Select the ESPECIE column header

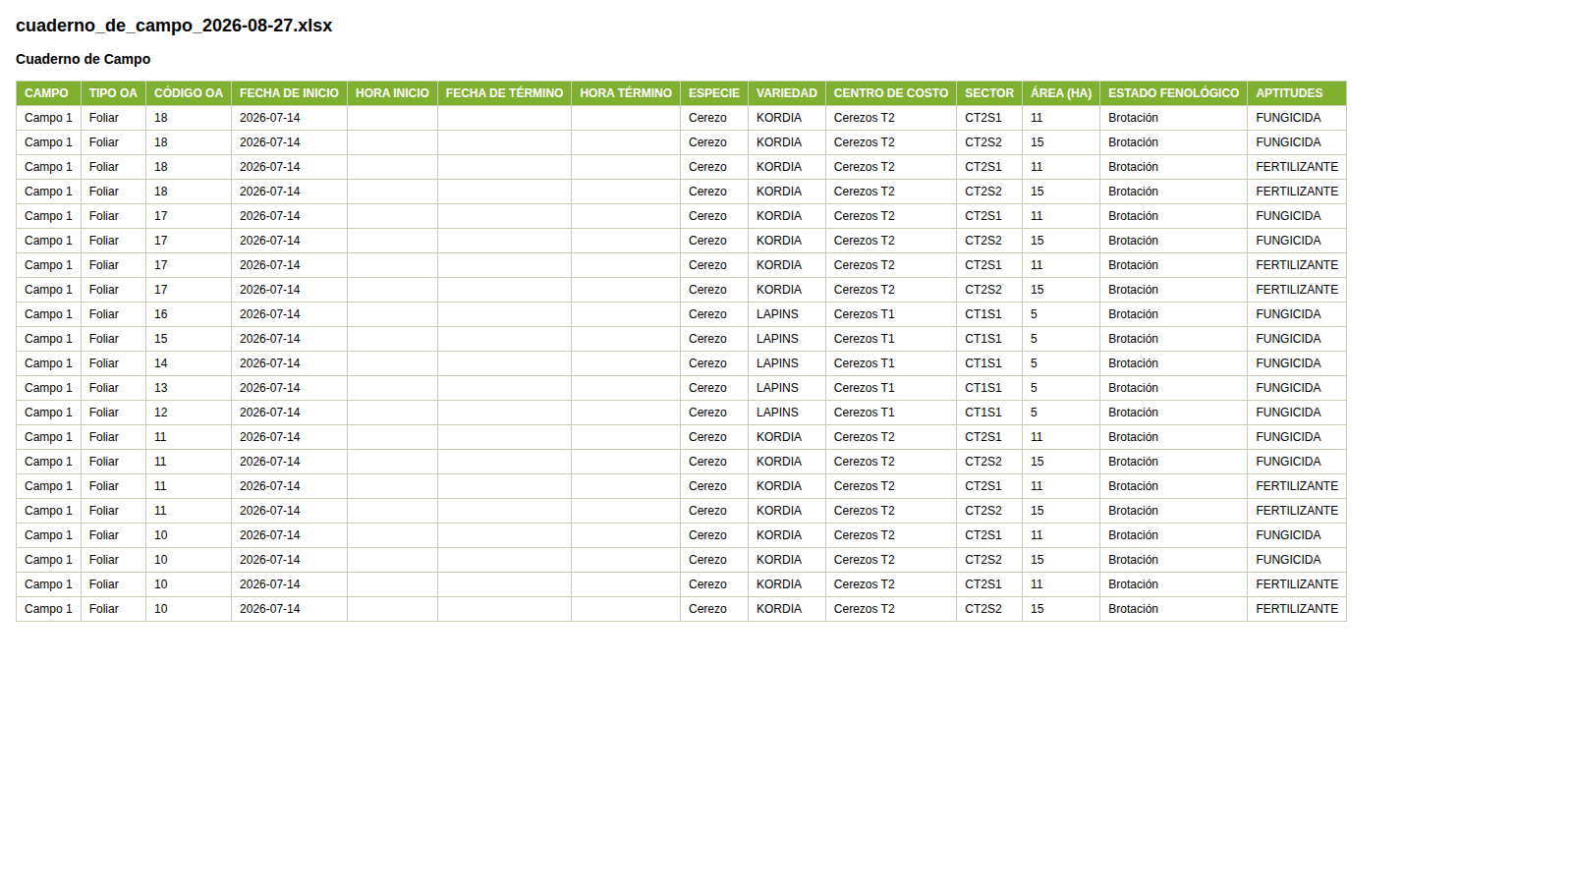click(714, 93)
